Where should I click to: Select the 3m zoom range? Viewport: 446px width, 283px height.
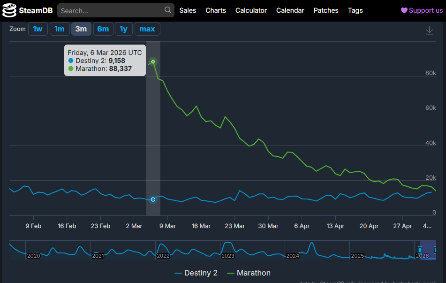pyautogui.click(x=81, y=29)
